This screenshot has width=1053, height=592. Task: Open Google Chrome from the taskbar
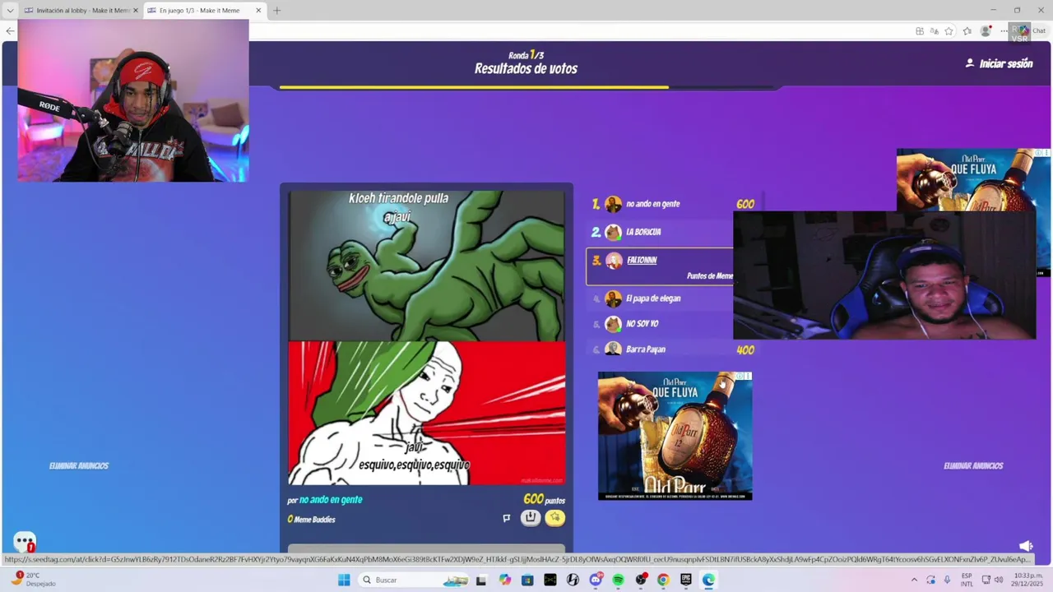[663, 580]
